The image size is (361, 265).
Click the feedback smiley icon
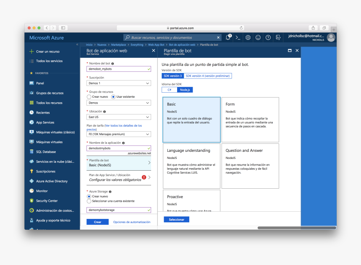[x=258, y=37]
